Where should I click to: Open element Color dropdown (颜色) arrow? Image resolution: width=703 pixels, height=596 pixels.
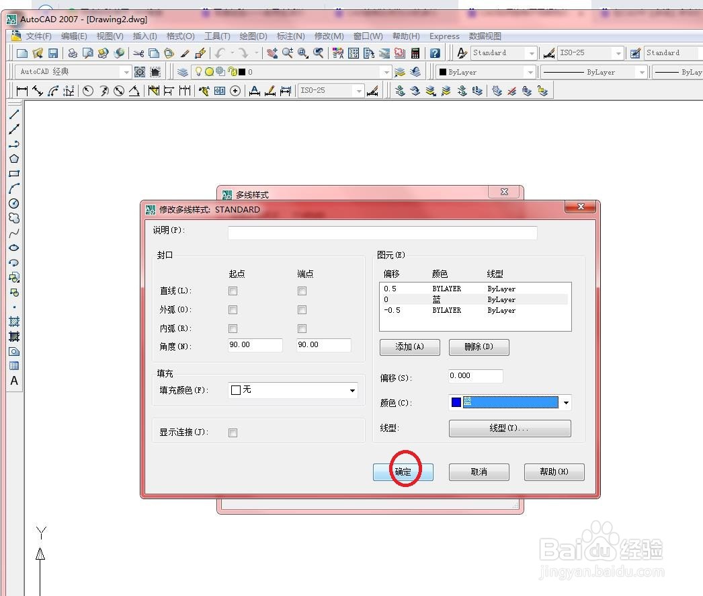click(566, 402)
